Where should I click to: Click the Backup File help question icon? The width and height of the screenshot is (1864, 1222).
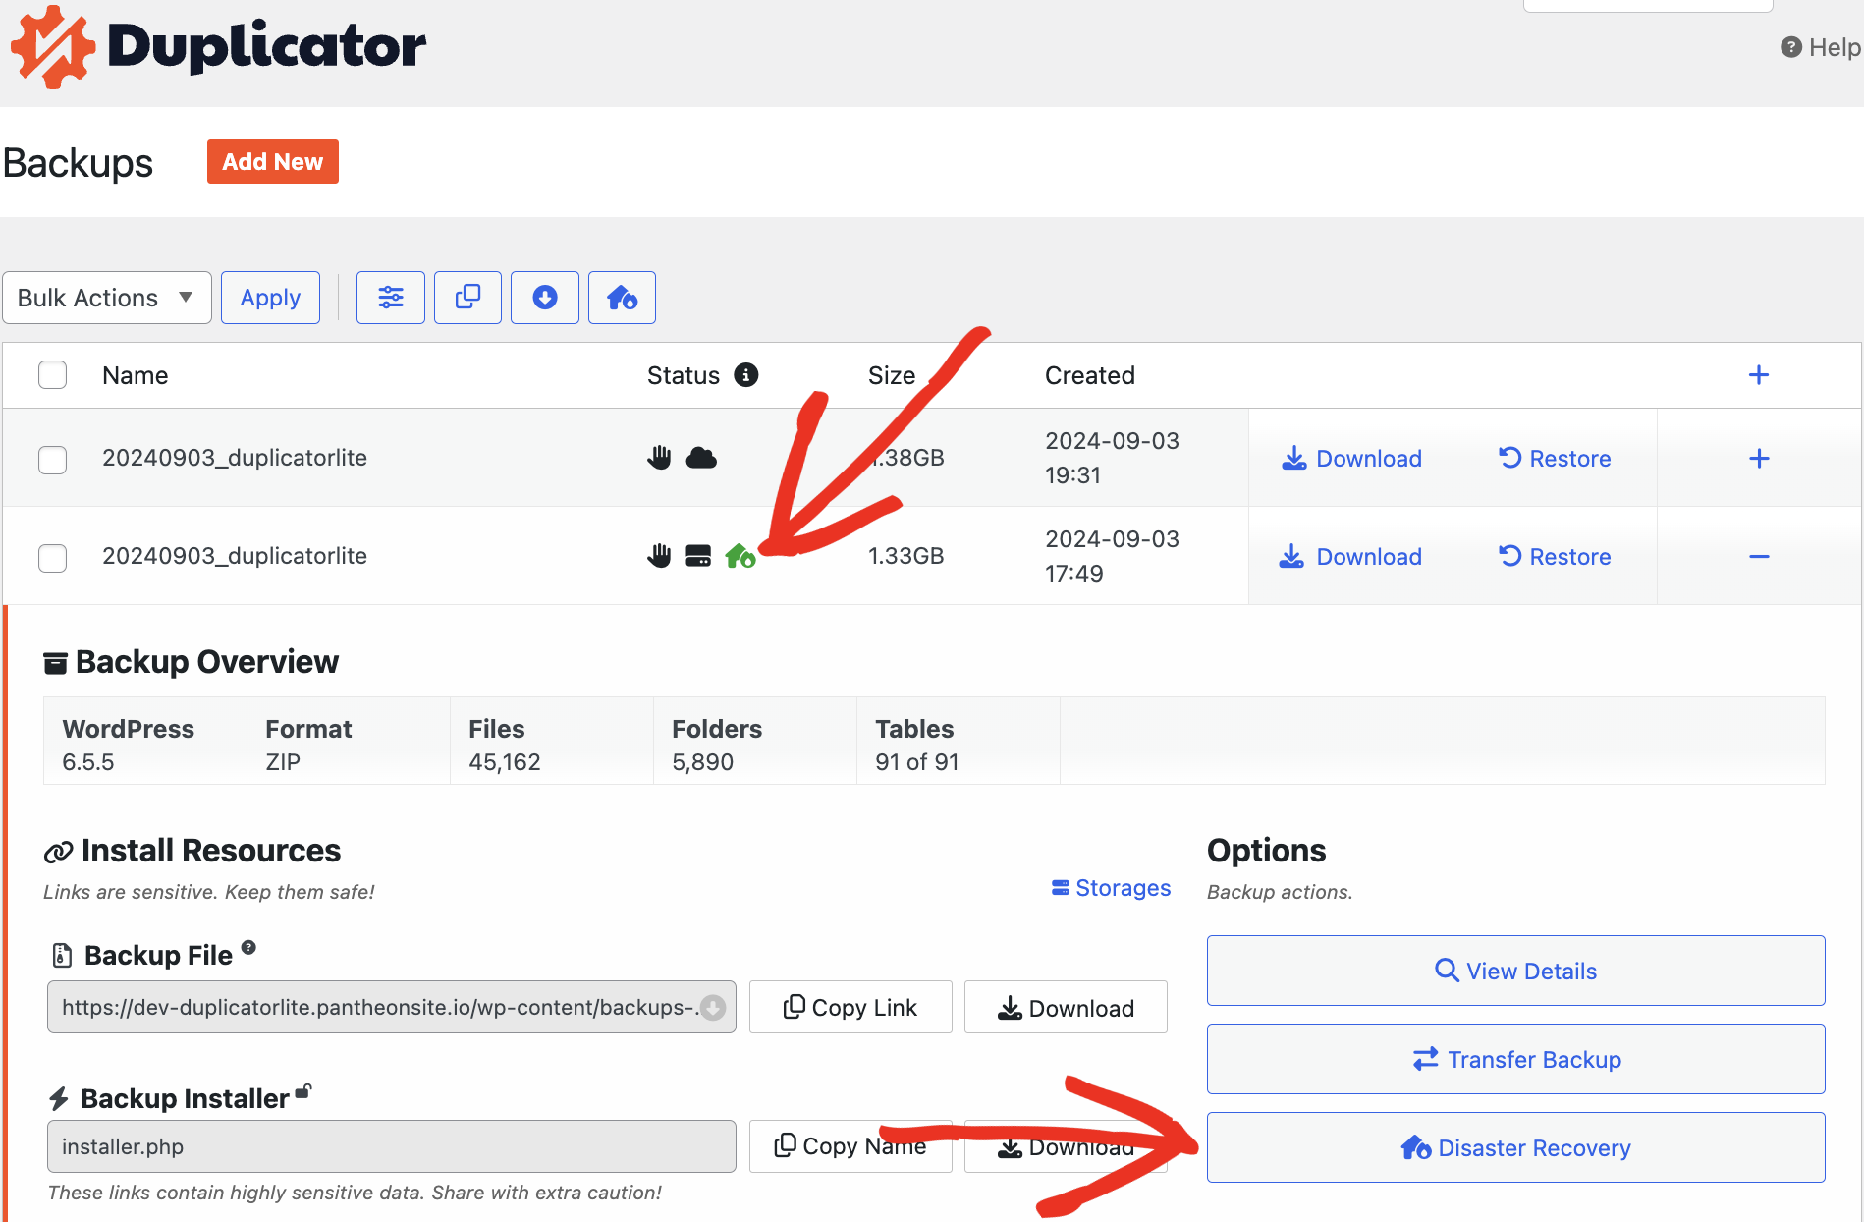click(248, 948)
